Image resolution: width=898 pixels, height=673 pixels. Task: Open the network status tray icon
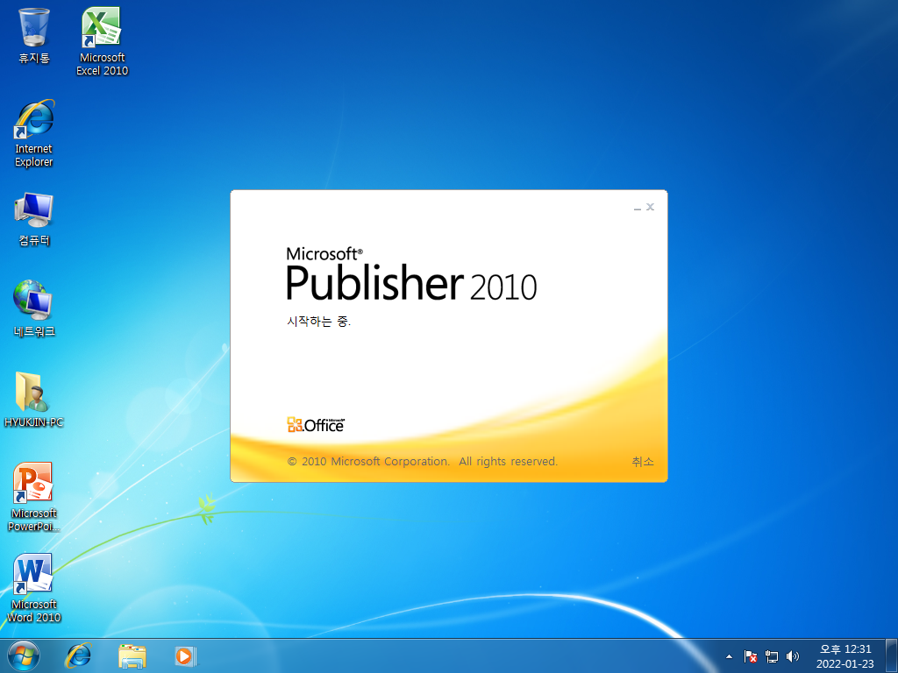tap(772, 656)
